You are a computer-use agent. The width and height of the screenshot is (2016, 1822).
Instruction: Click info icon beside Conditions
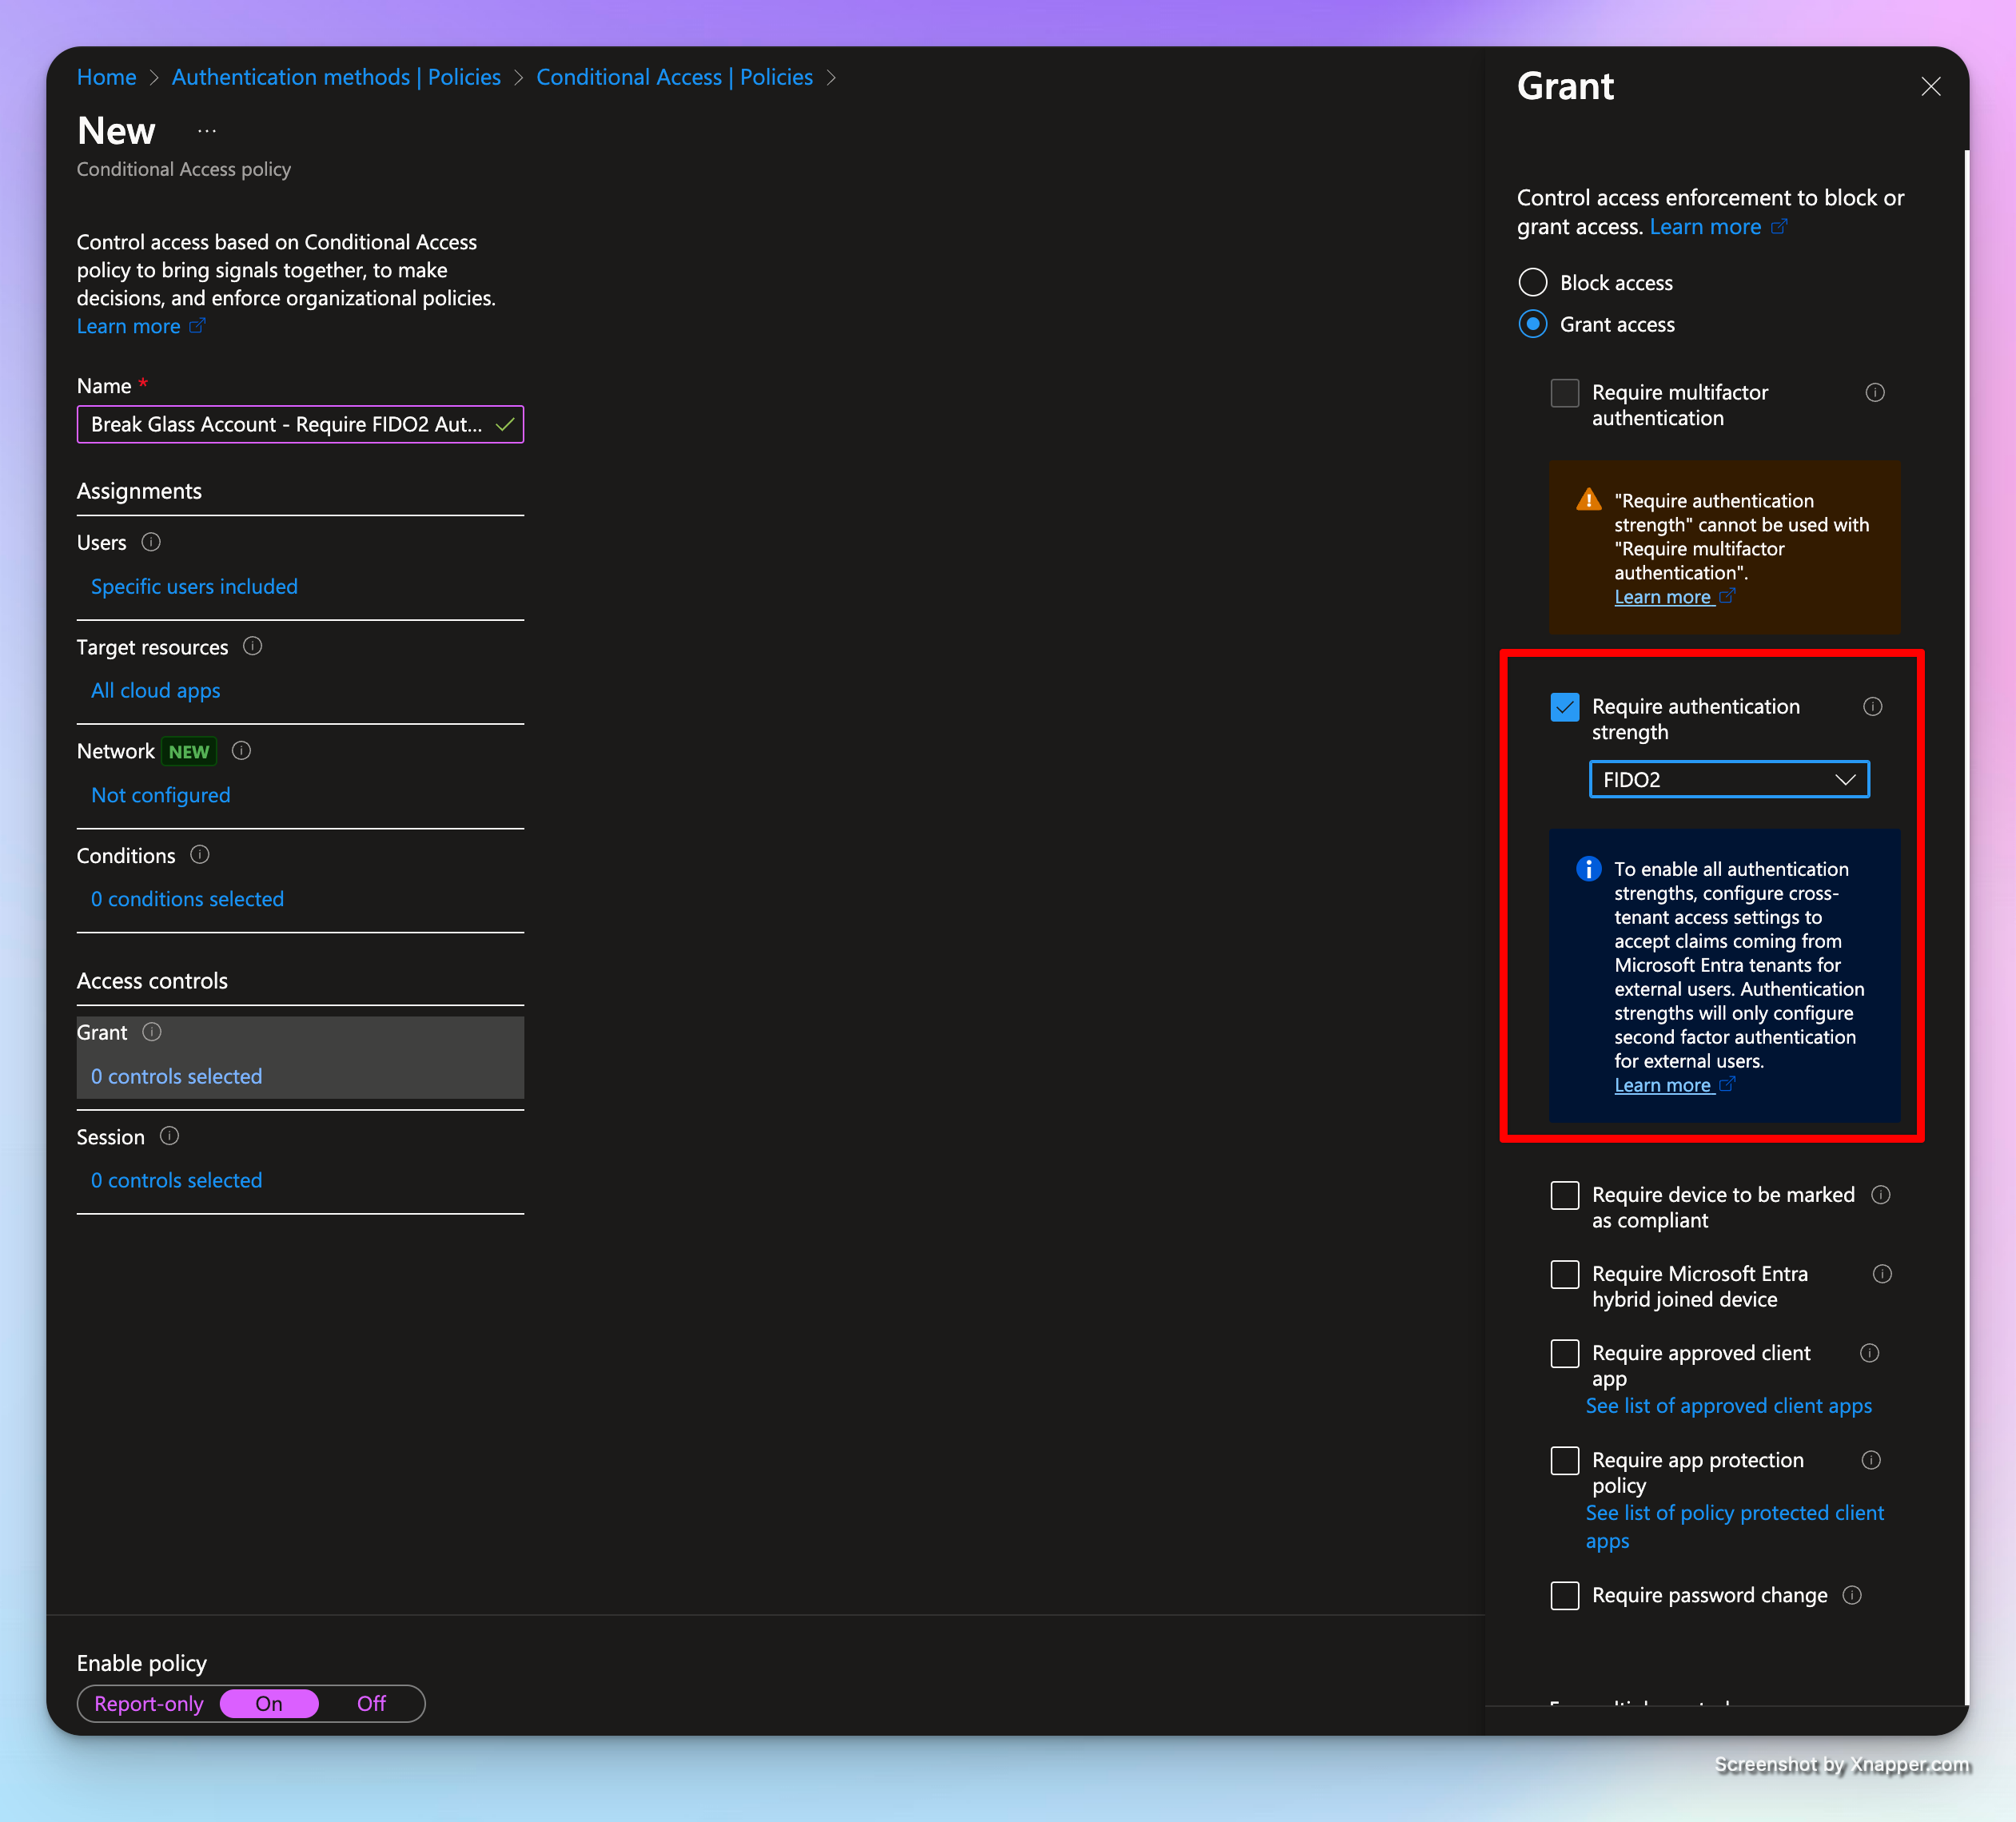200,854
